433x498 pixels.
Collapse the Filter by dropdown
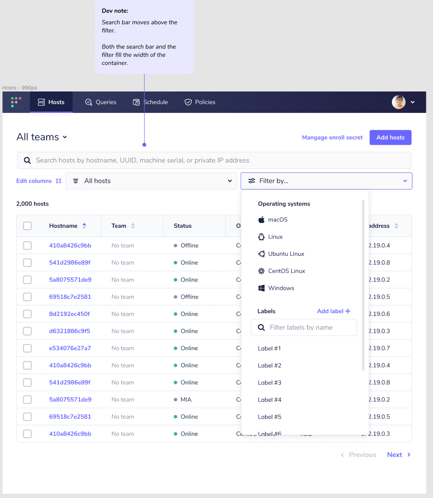[326, 181]
